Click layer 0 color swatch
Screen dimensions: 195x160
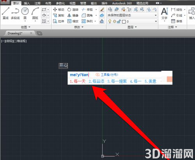pos(124,22)
